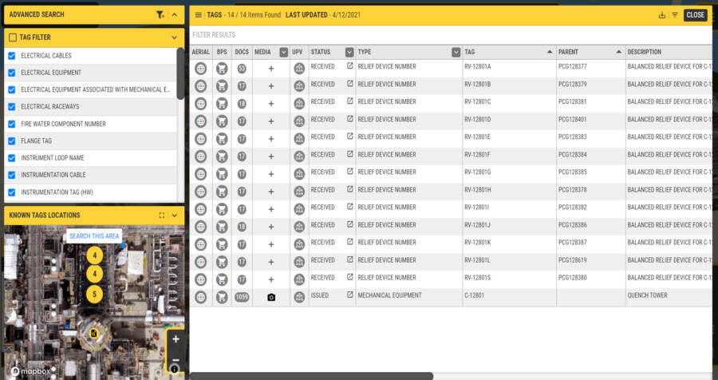This screenshot has width=718, height=380.
Task: Open the hamburger menu beside Tags
Action: pyautogui.click(x=198, y=14)
